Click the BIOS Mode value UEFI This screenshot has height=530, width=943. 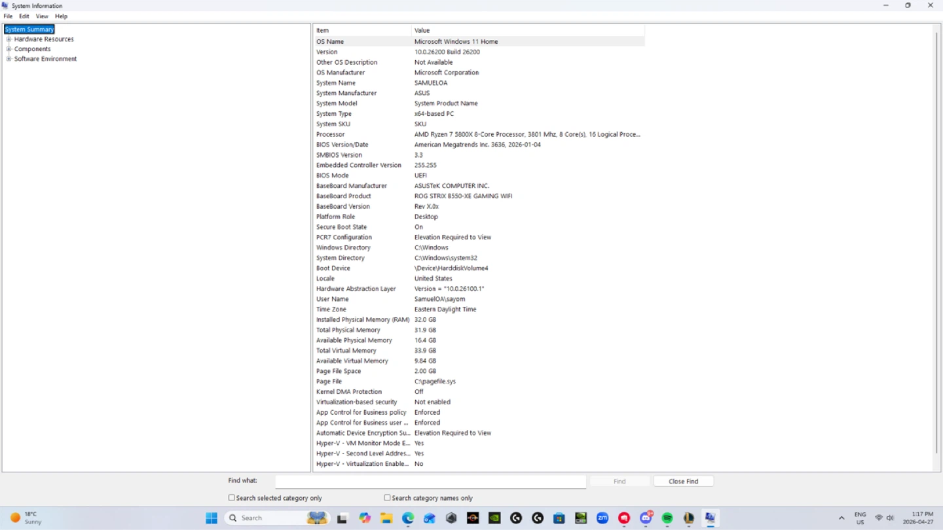coord(420,175)
